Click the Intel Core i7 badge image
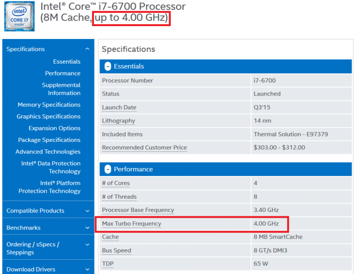Screen dimensions: 356x274 pos(19,16)
